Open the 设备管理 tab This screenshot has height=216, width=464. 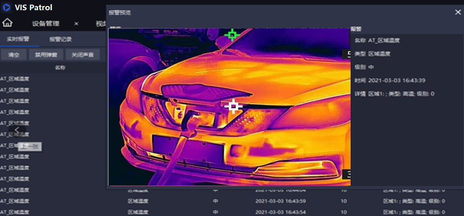(x=45, y=24)
